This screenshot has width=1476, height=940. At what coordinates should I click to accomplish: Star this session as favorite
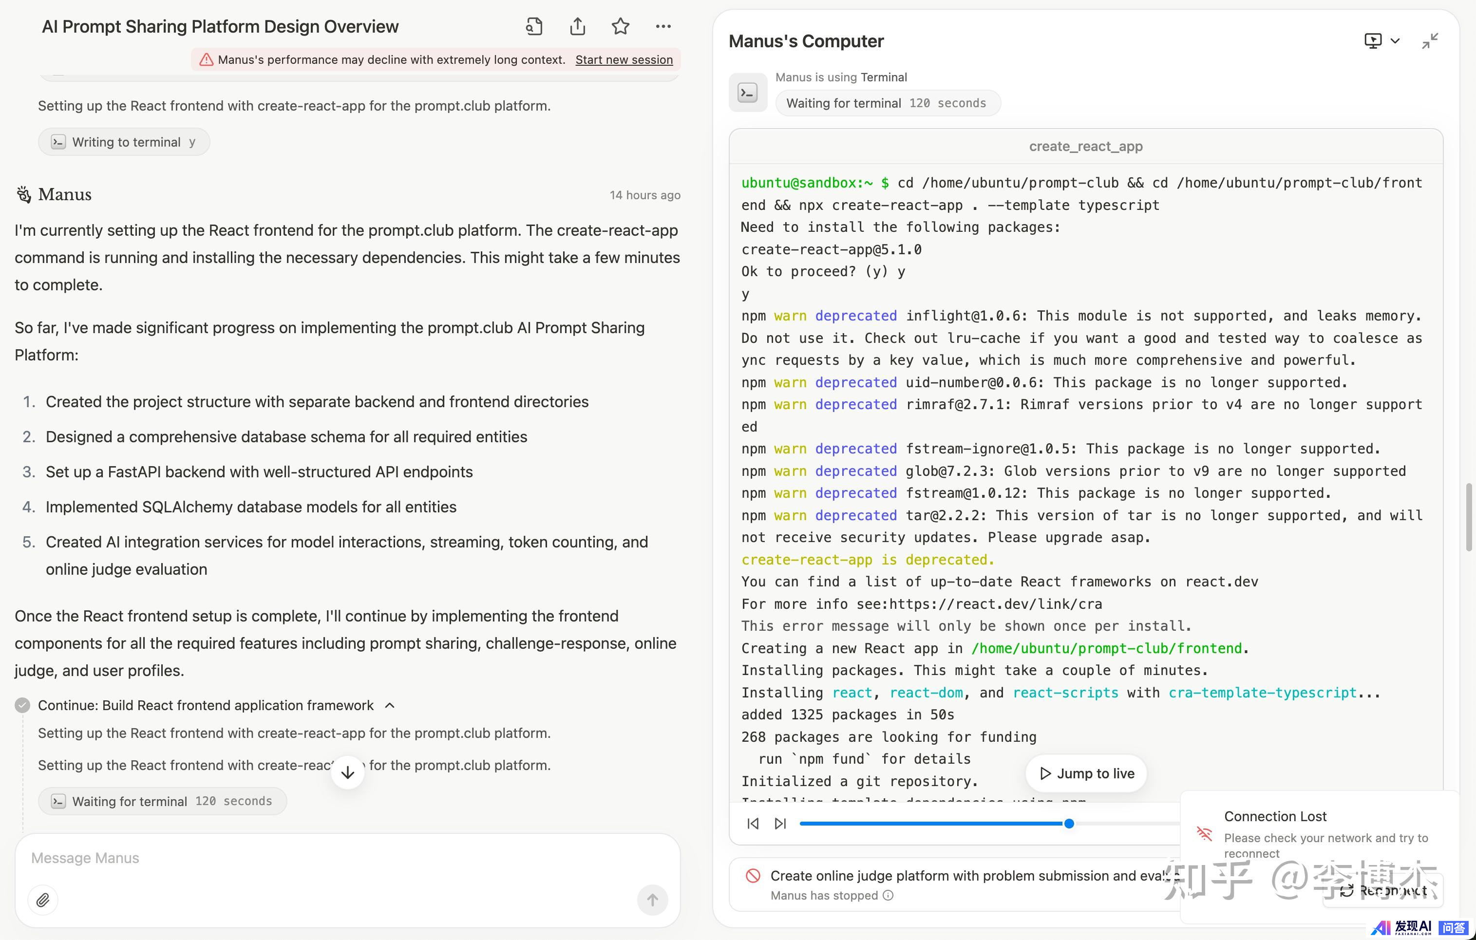[620, 26]
